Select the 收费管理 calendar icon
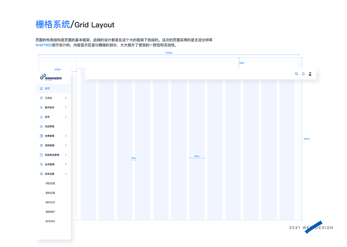This screenshot has width=347, height=247. click(x=41, y=136)
